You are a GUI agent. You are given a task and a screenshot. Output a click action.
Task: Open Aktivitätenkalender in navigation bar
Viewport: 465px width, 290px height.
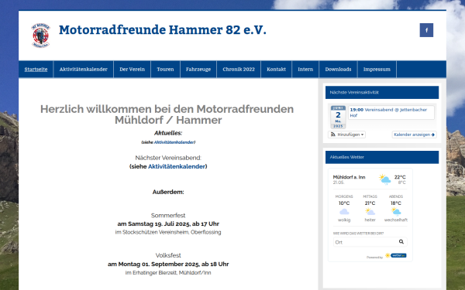point(84,70)
